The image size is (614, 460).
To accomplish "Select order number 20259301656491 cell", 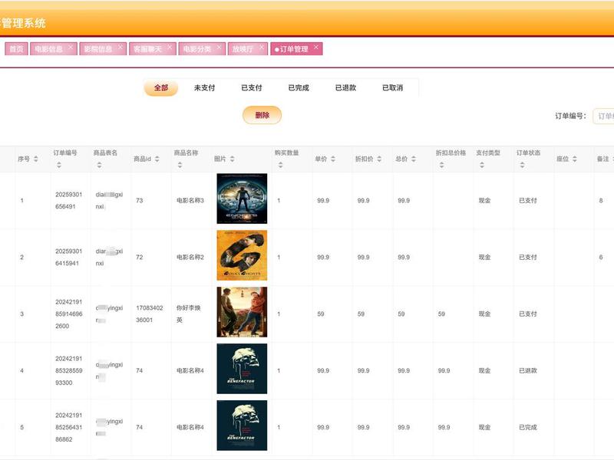I will coord(68,200).
